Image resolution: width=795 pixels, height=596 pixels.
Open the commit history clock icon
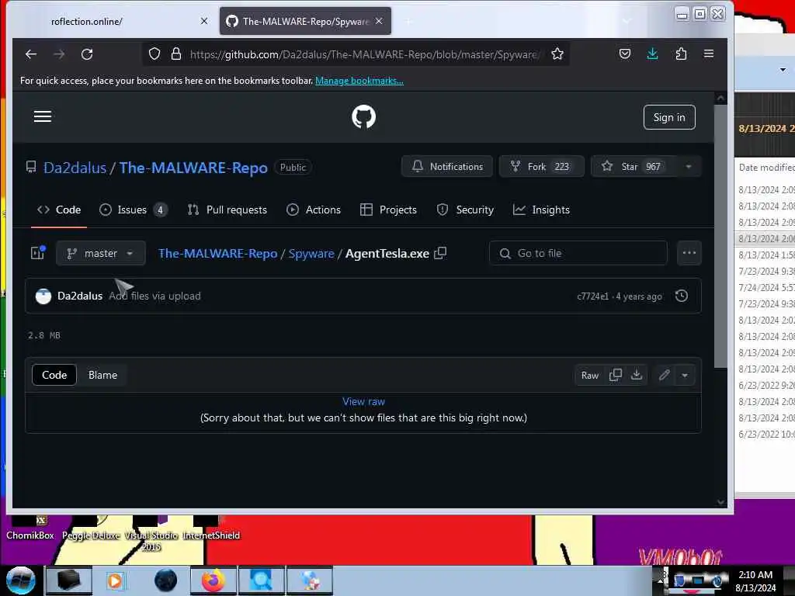pos(682,296)
